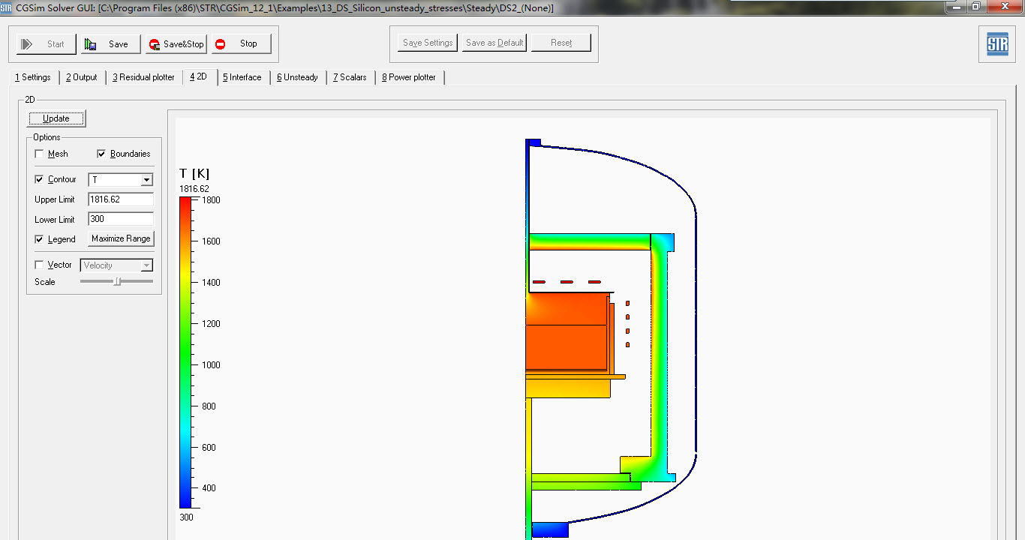Switch to the 1 Settings tab
Screen dimensions: 1025x540
tap(33, 77)
